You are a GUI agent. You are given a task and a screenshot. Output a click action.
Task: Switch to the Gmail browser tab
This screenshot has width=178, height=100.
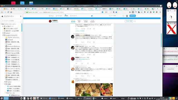77,9
